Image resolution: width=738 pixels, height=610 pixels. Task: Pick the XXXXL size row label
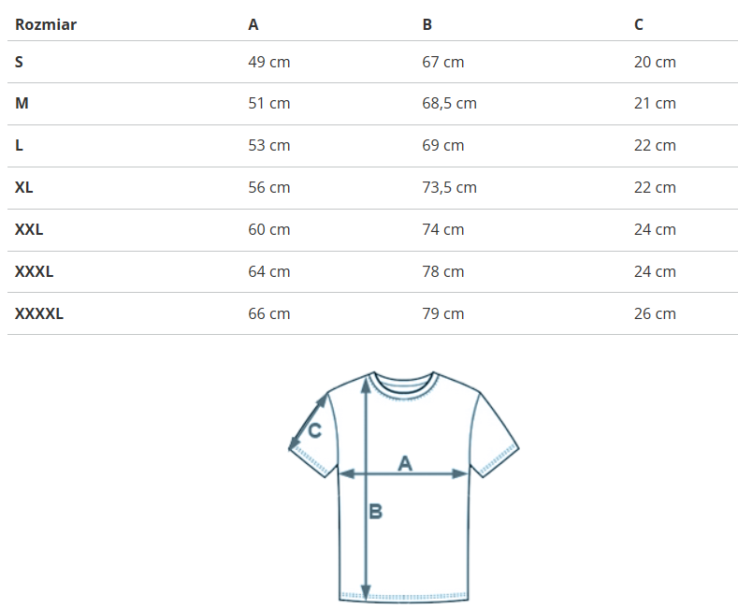pos(39,313)
